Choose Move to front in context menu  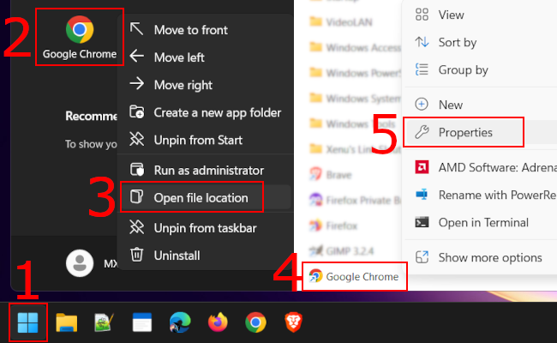(x=205, y=30)
